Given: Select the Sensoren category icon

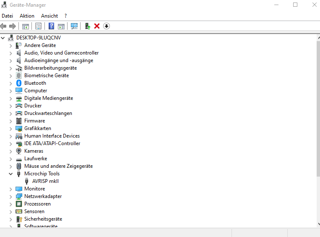Looking at the screenshot, I should (19, 211).
